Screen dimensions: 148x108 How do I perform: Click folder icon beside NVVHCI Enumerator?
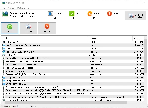click(x=4, y=49)
